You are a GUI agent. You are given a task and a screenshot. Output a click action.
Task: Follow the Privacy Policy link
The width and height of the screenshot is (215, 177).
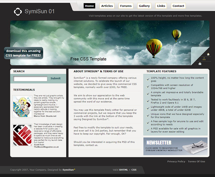pos(176,161)
